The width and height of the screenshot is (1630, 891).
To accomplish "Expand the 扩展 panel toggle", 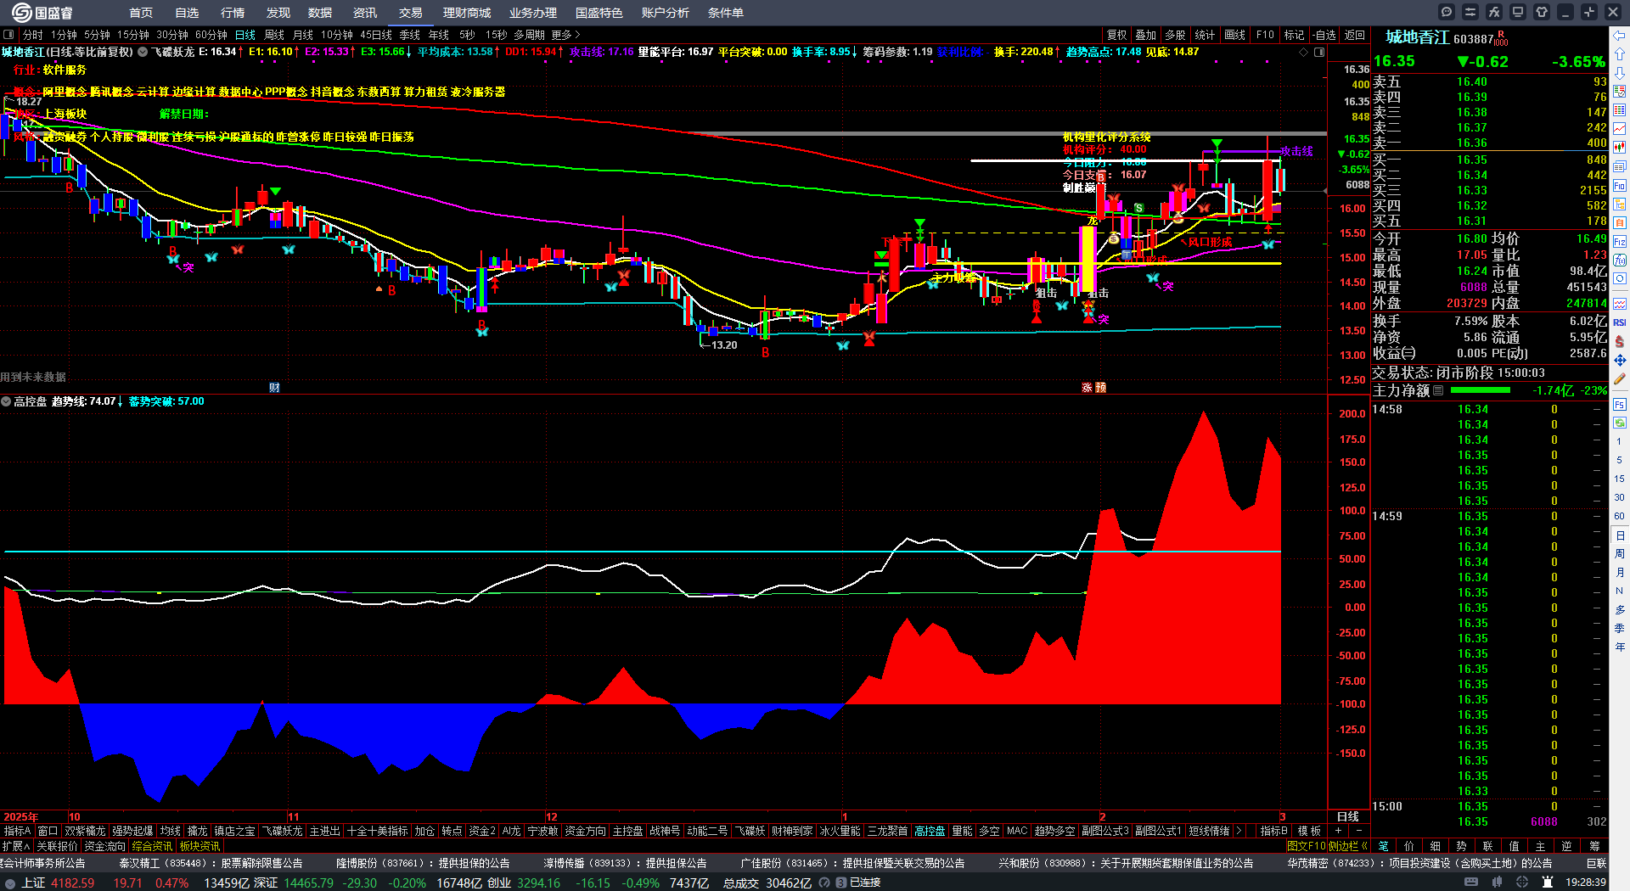I will [x=16, y=846].
